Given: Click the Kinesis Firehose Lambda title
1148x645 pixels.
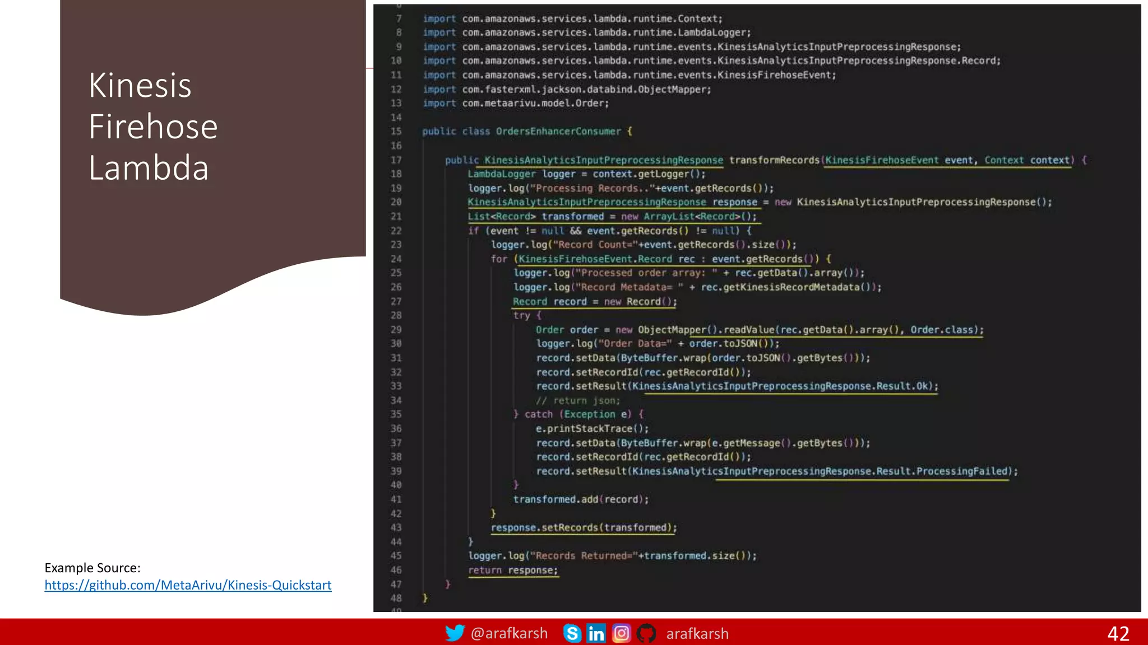Looking at the screenshot, I should pos(152,127).
